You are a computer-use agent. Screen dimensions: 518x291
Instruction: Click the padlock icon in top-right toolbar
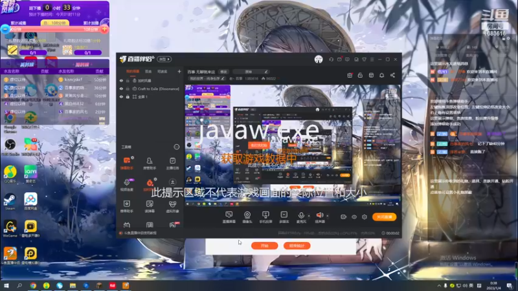click(360, 75)
